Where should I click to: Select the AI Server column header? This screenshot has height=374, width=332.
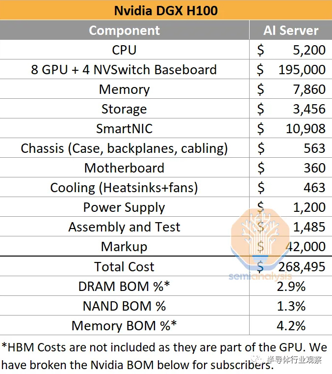[291, 30]
